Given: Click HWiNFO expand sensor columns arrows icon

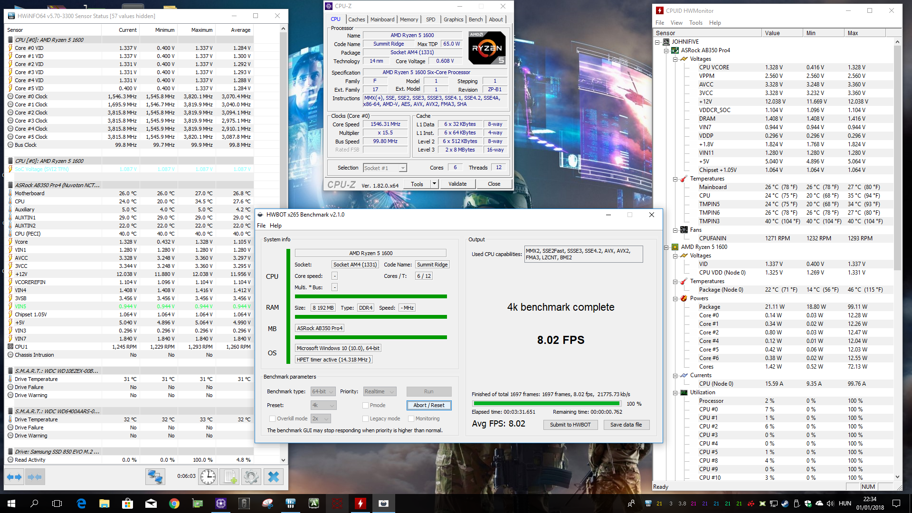Looking at the screenshot, I should coord(14,477).
